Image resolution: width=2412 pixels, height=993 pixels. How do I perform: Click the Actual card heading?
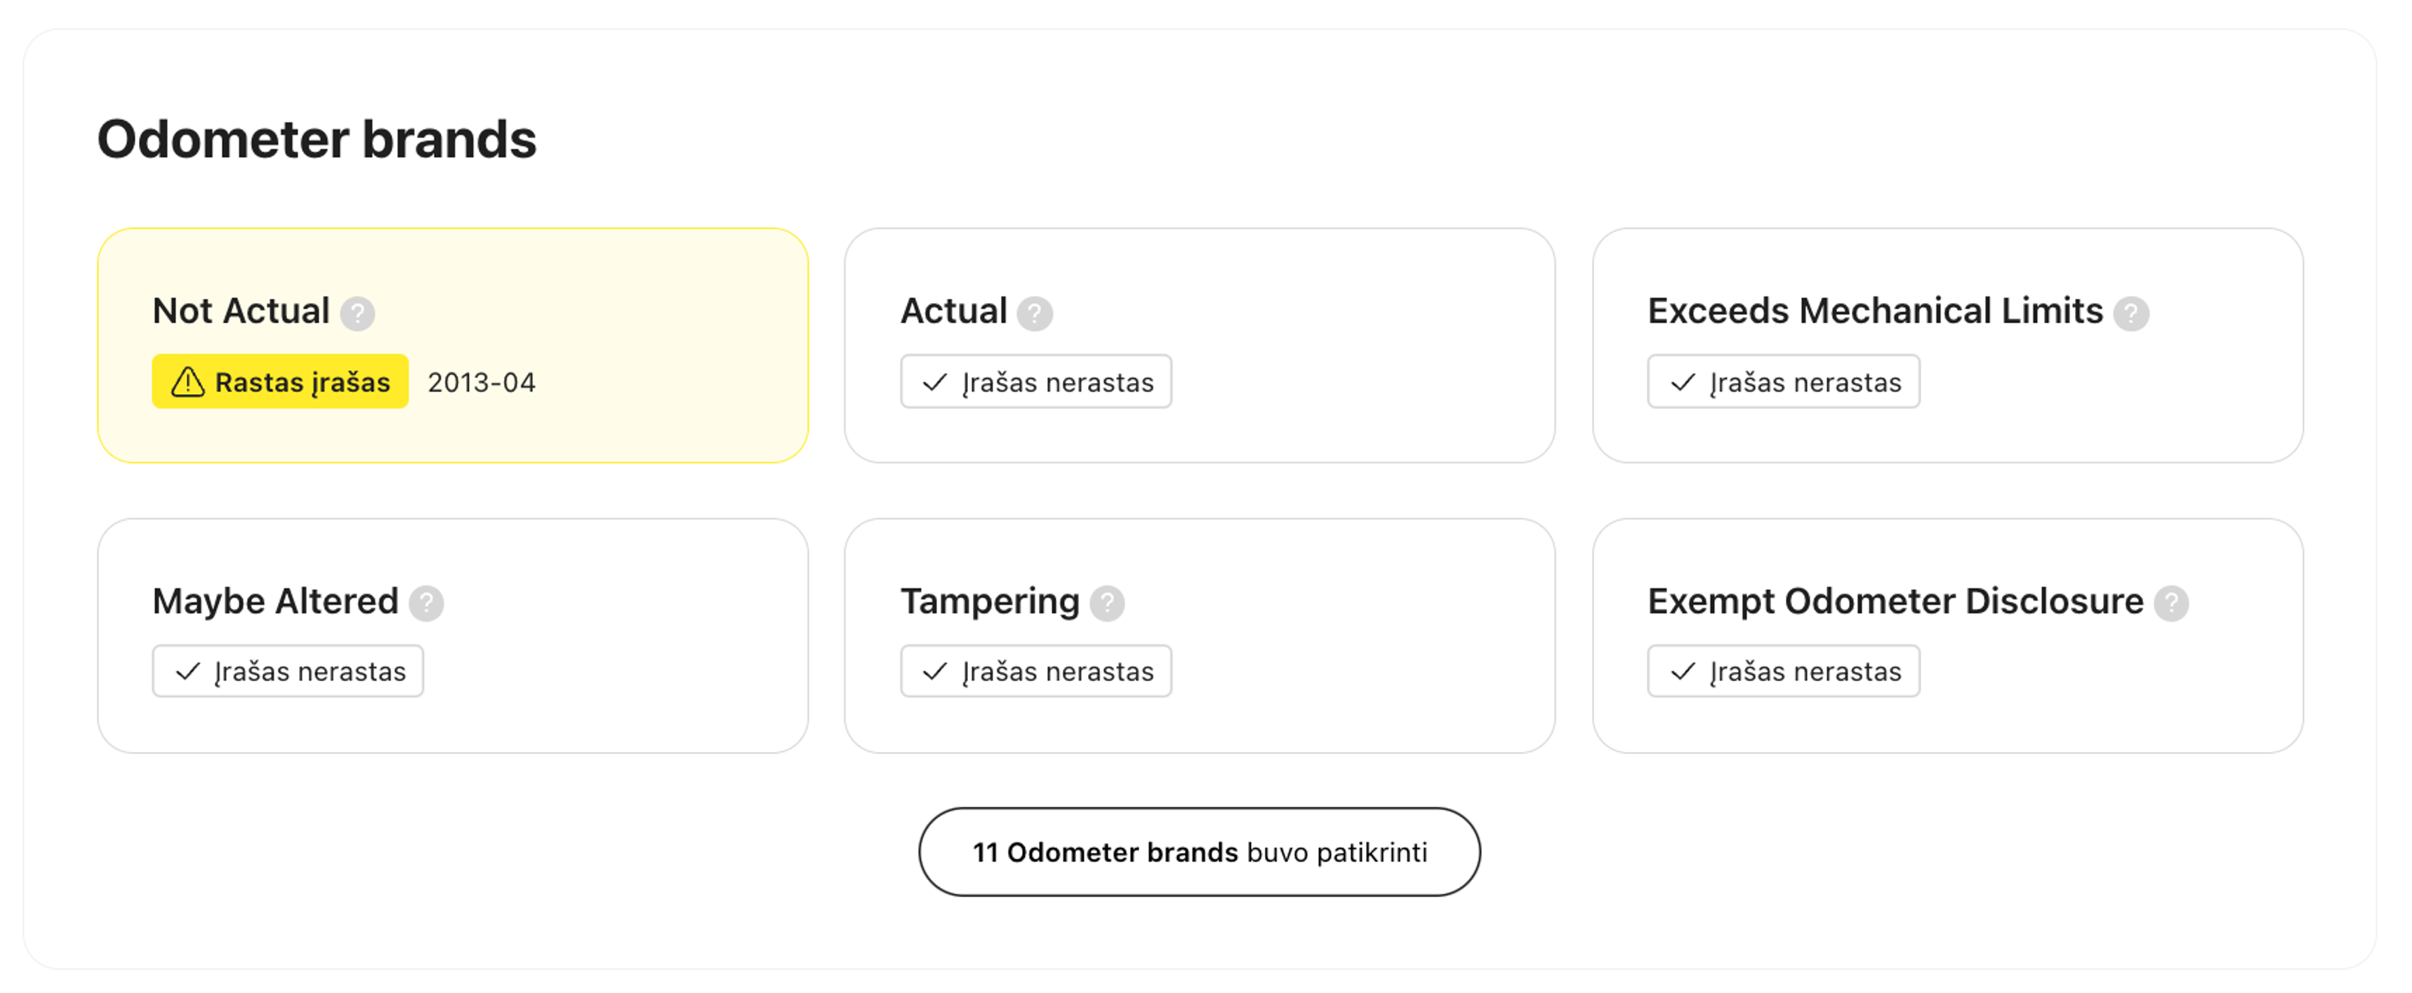click(952, 311)
